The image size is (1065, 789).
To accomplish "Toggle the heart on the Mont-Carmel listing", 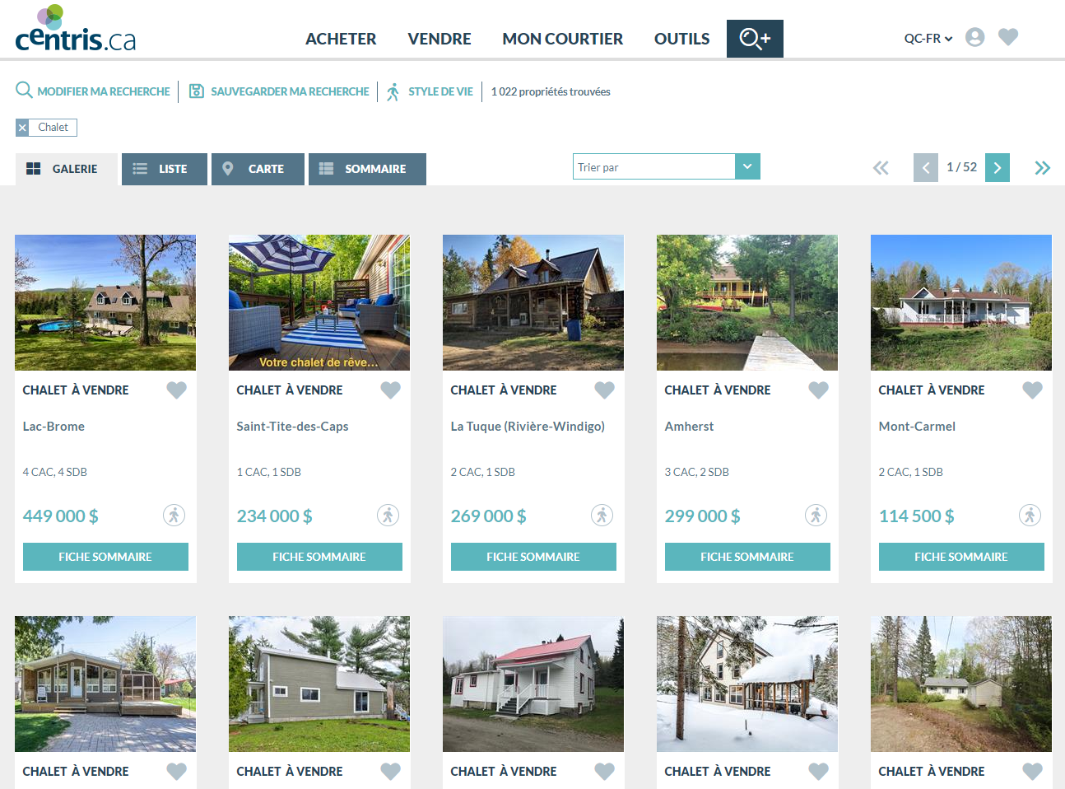I will (x=1032, y=390).
